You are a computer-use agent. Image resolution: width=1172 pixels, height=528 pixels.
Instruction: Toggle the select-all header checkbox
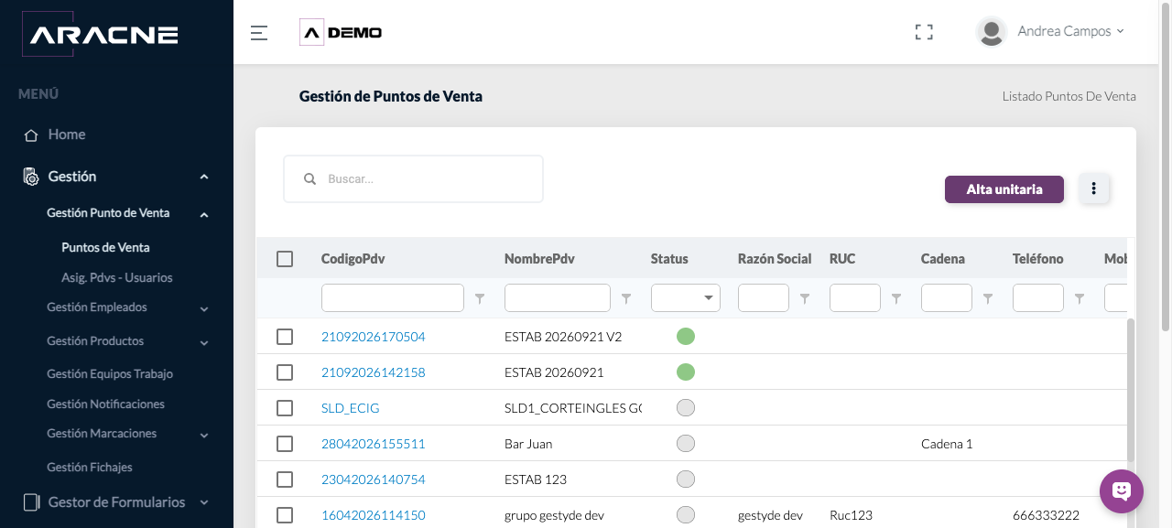285,259
